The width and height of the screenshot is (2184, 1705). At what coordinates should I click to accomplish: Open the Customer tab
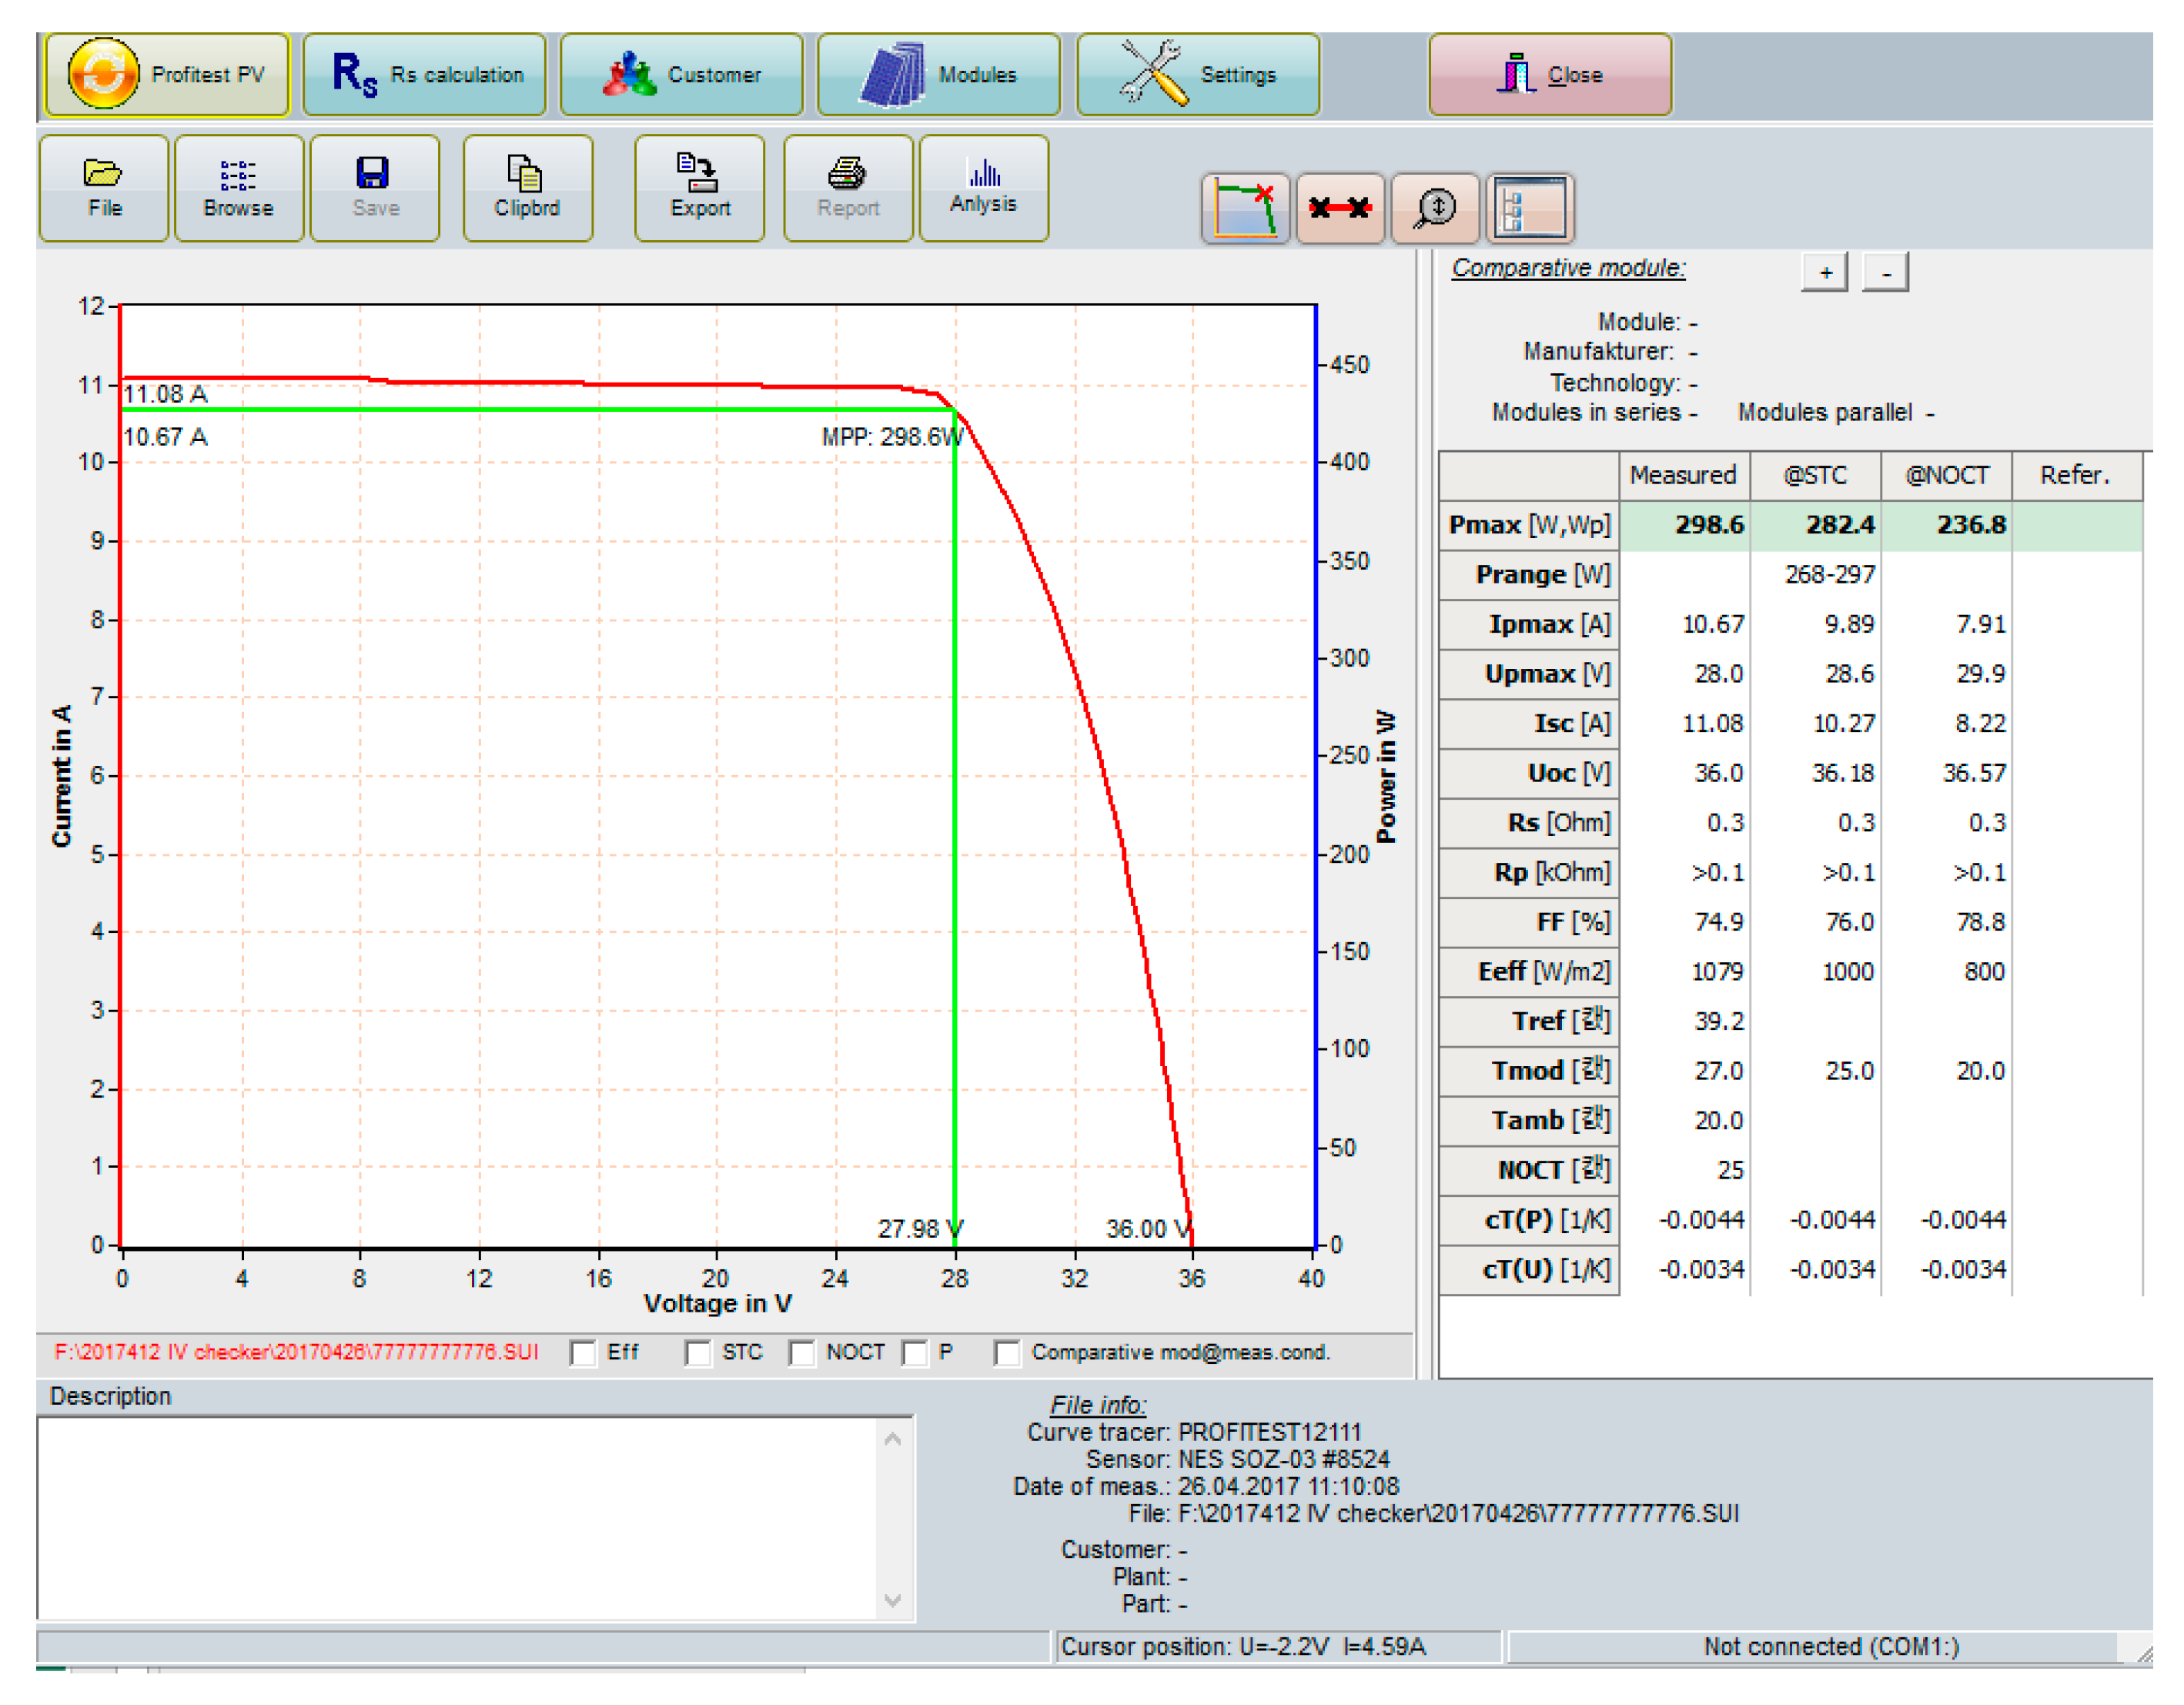tap(682, 74)
